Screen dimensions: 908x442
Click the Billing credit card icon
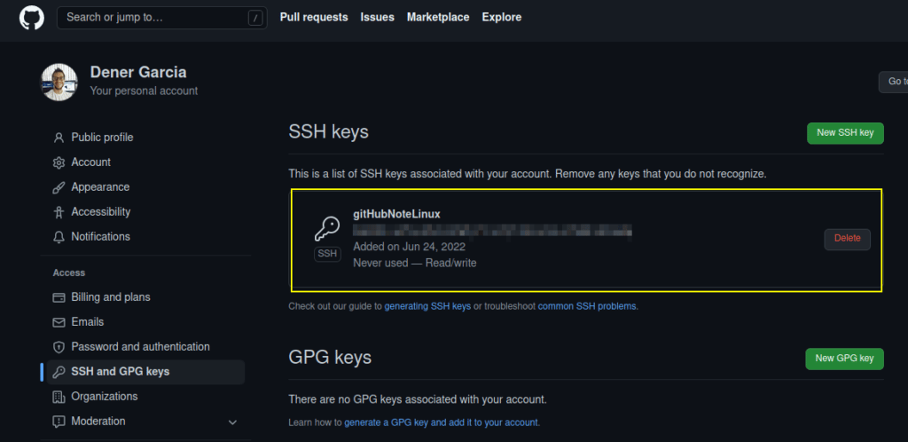click(59, 297)
